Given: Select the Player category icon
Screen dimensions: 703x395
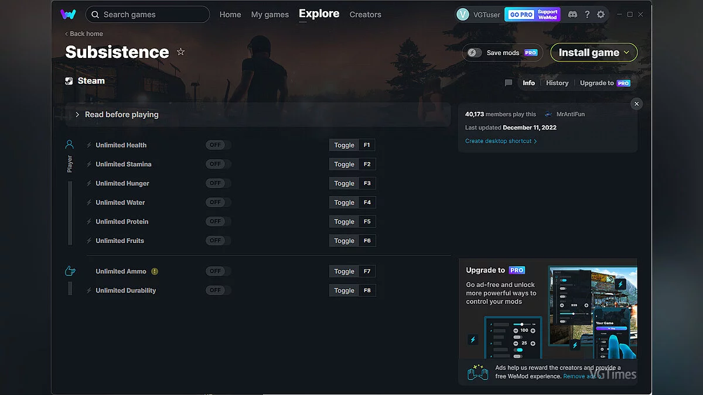Looking at the screenshot, I should pos(70,145).
